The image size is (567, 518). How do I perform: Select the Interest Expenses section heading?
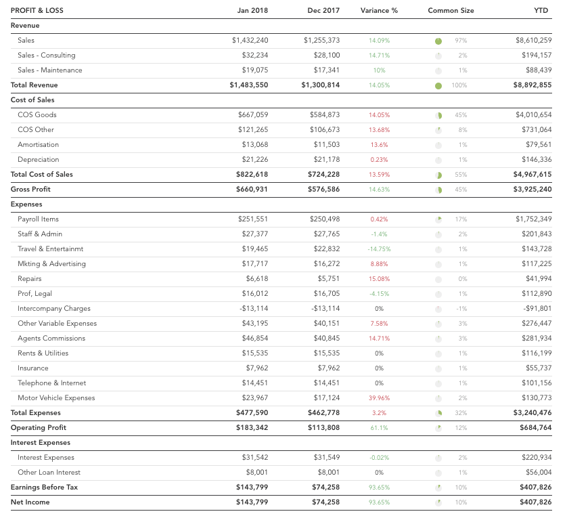(x=41, y=443)
